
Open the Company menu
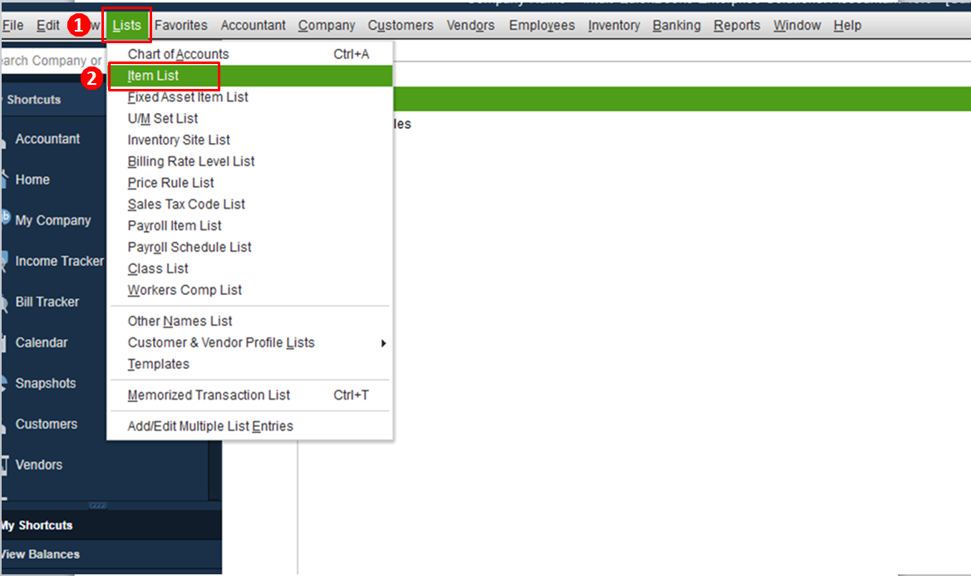(x=327, y=26)
